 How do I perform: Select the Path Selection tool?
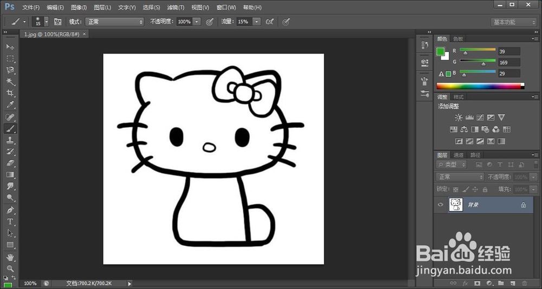click(x=10, y=233)
